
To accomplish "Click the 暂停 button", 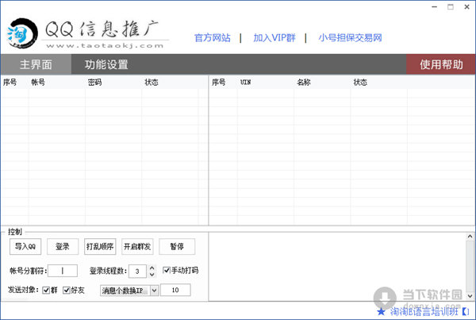I will (x=177, y=246).
